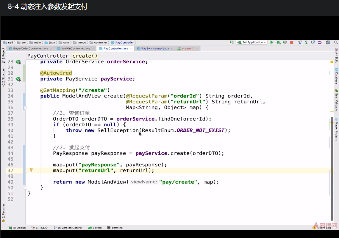Open Maven Projects side panel

pyautogui.click(x=336, y=129)
